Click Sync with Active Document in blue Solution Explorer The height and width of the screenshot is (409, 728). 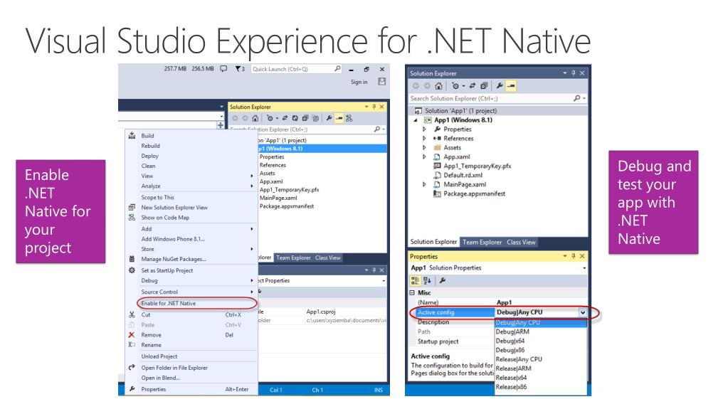pyautogui.click(x=473, y=86)
